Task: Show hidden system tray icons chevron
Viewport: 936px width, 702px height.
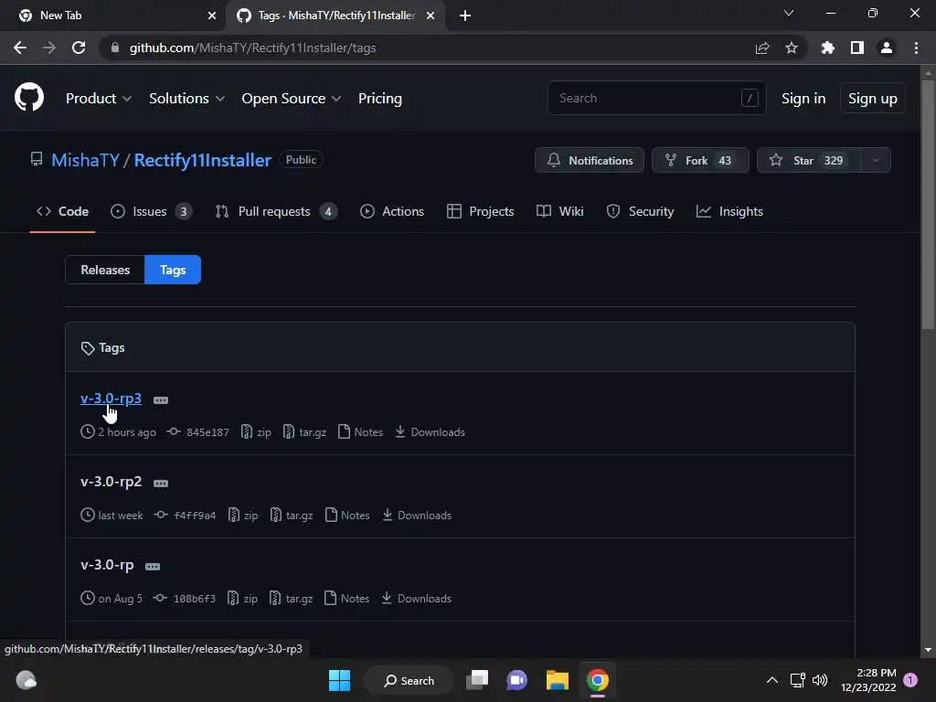Action: click(x=771, y=680)
